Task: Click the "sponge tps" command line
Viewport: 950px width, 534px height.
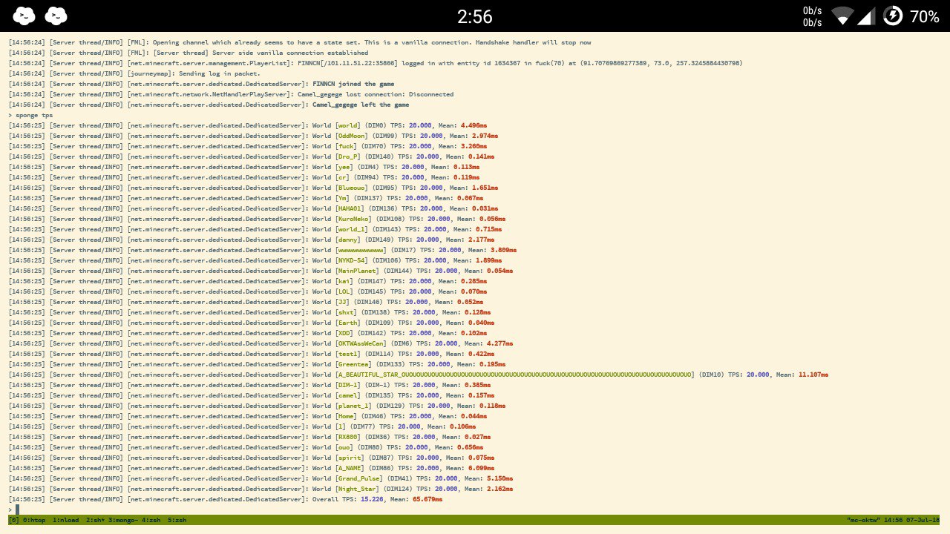Action: pos(34,115)
